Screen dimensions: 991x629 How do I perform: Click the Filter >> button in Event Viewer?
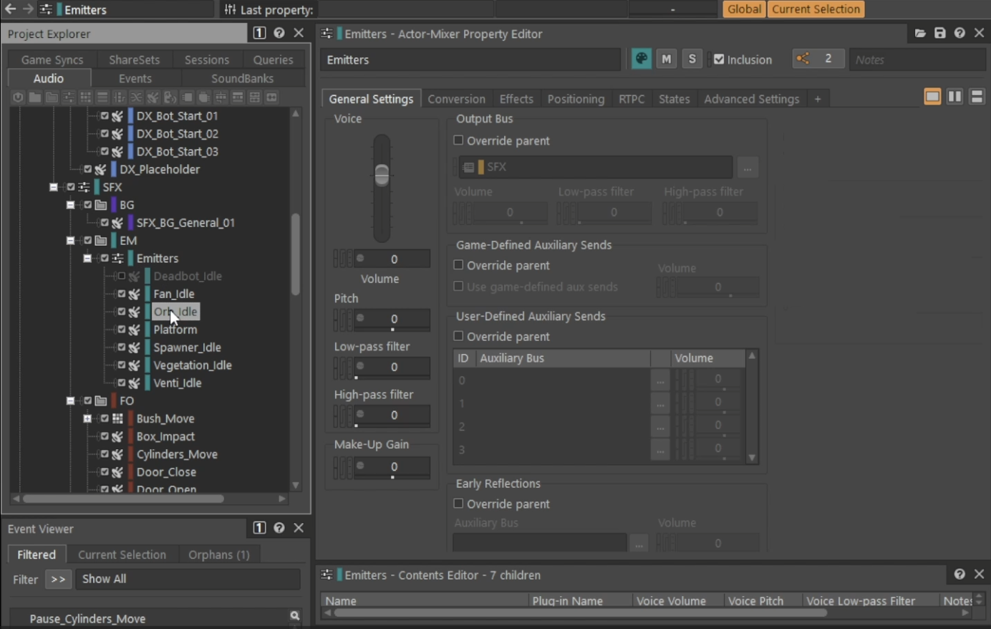58,579
